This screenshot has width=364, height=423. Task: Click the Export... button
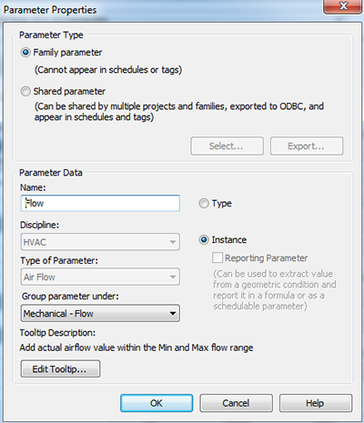tap(307, 146)
